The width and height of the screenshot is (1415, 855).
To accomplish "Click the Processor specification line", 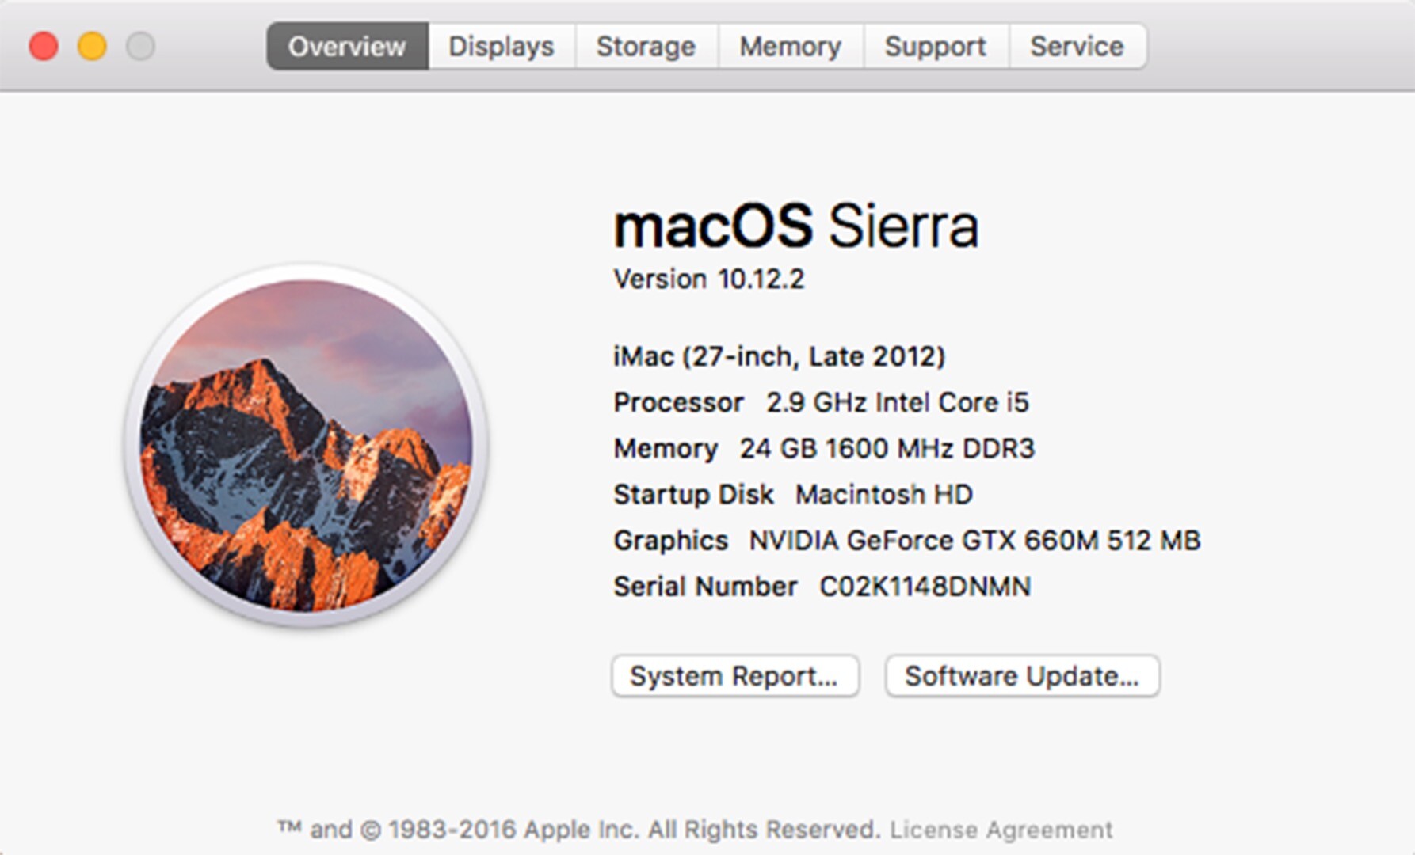I will (822, 402).
